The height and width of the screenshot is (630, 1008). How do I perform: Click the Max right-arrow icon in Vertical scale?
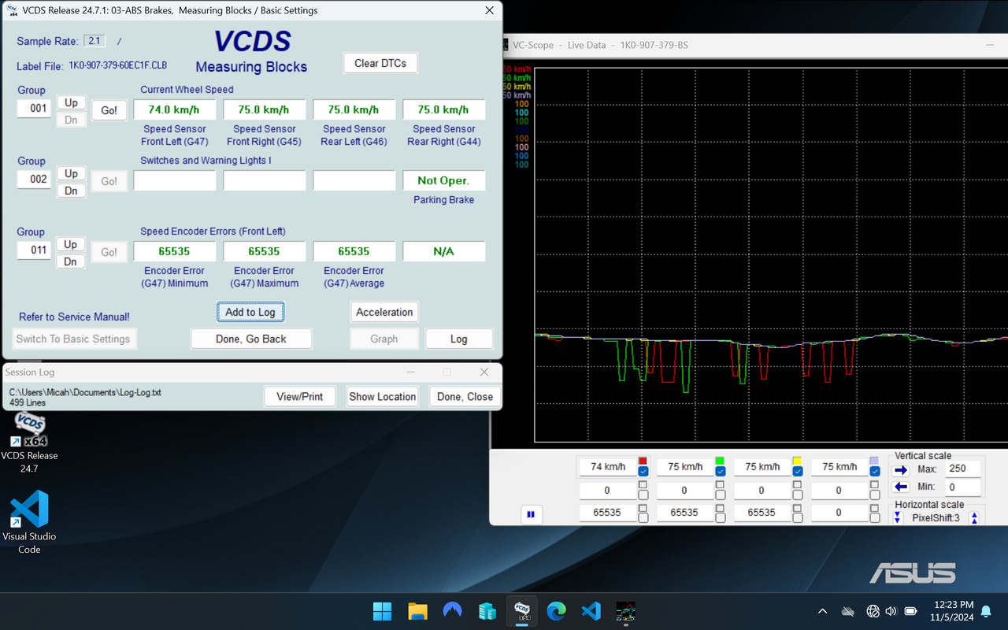click(902, 470)
